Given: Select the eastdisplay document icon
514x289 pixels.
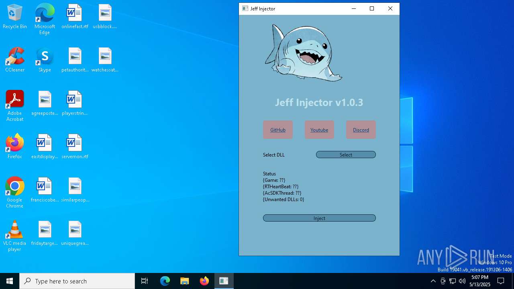Looking at the screenshot, I should [45, 147].
